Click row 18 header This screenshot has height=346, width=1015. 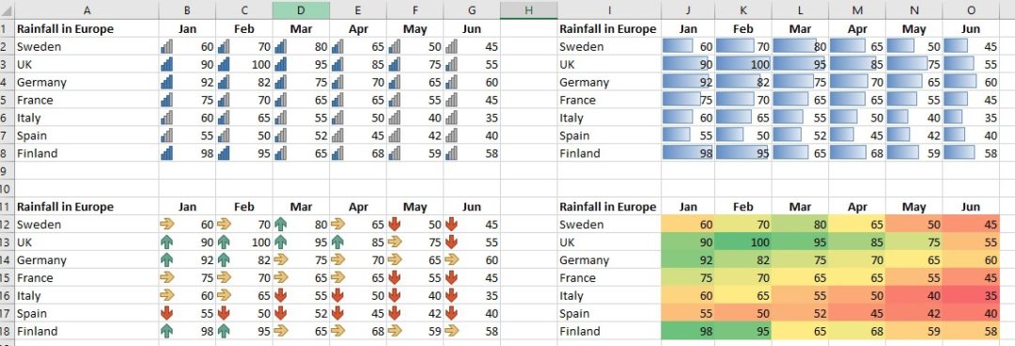tap(7, 331)
